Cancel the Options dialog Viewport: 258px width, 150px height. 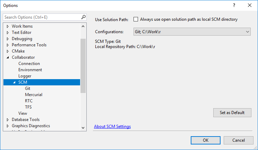pos(238,140)
